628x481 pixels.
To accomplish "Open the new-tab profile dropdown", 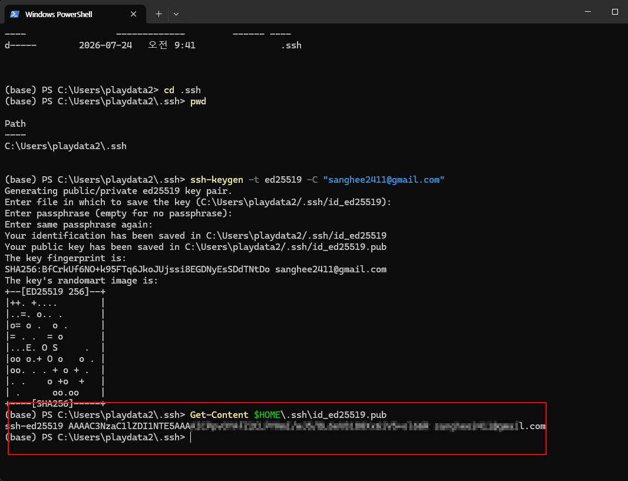I will click(x=176, y=14).
